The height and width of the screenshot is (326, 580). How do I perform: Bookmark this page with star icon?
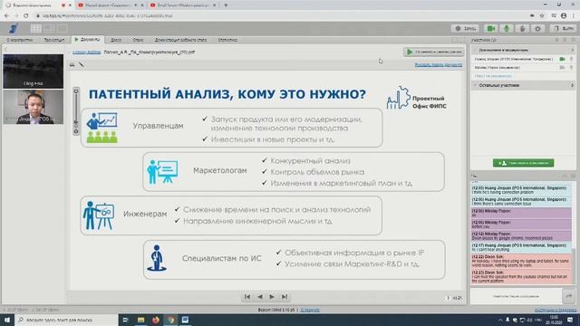tap(542, 16)
